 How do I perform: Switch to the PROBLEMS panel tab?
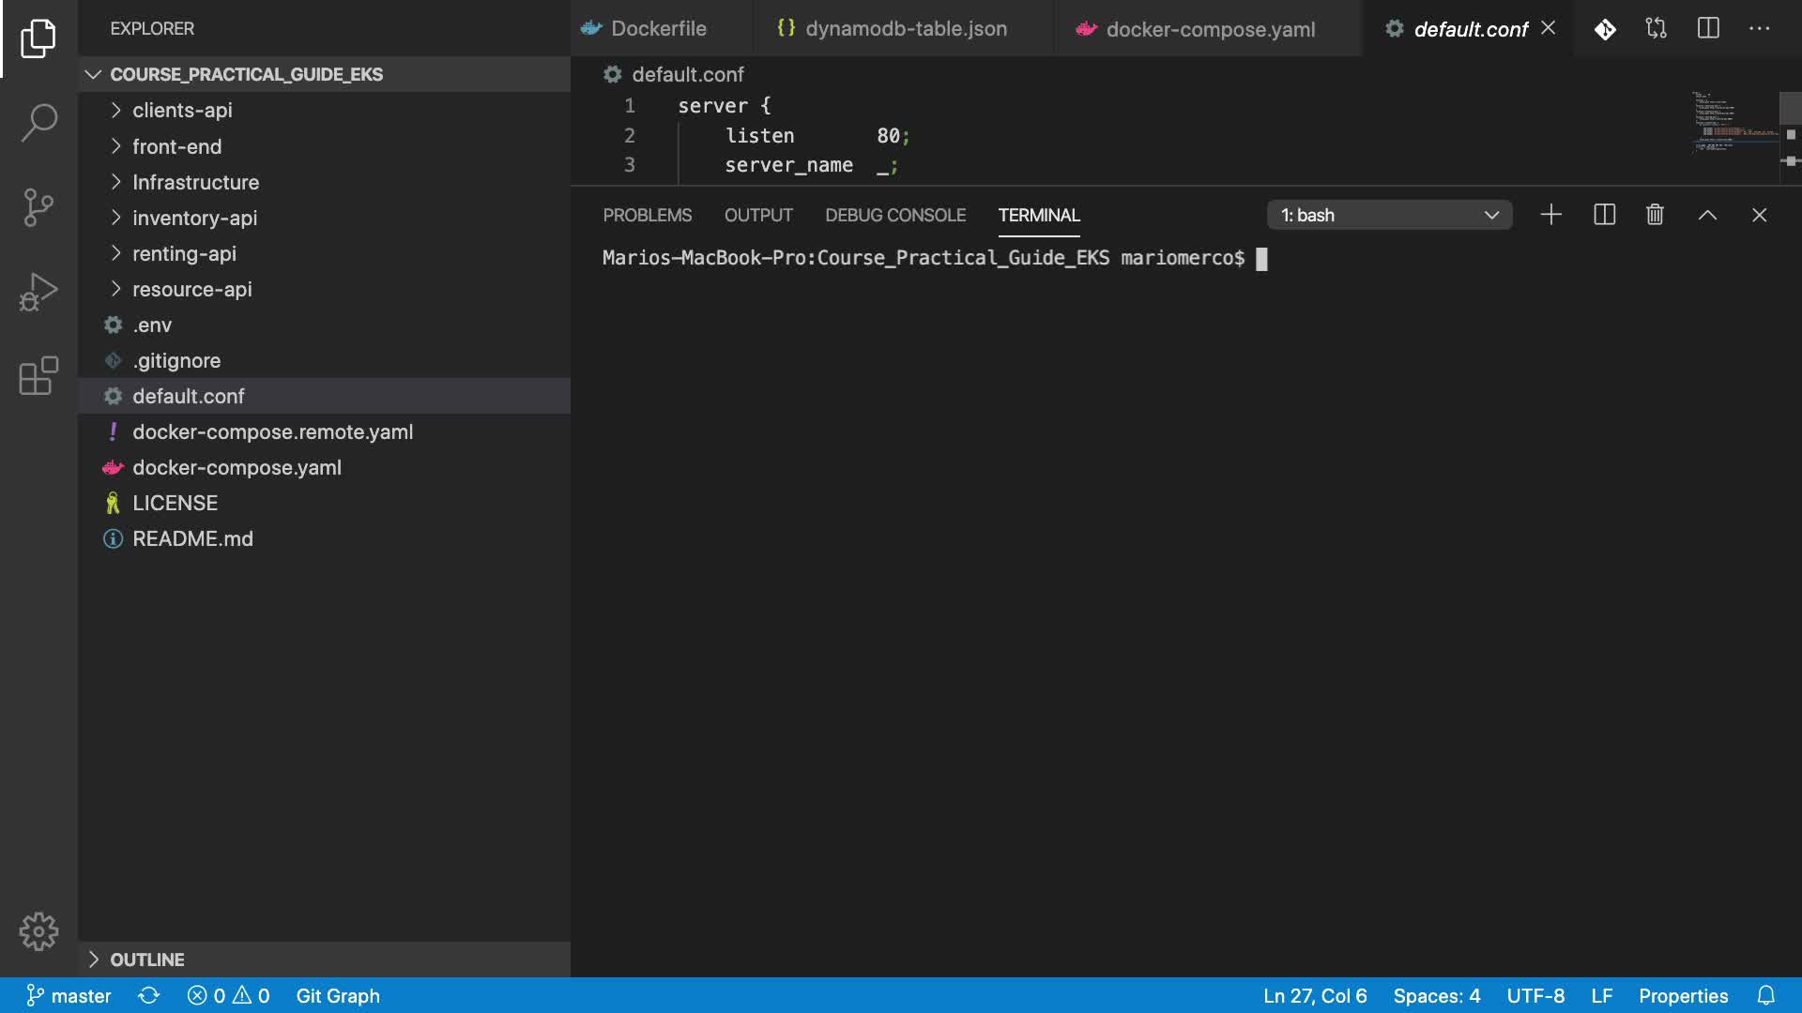[647, 215]
